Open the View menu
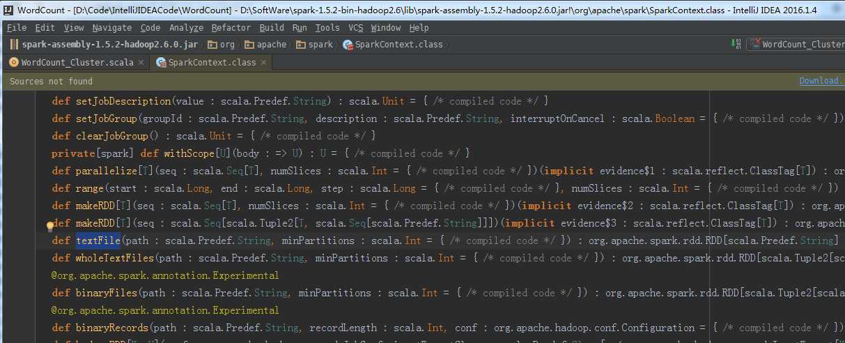 click(74, 28)
